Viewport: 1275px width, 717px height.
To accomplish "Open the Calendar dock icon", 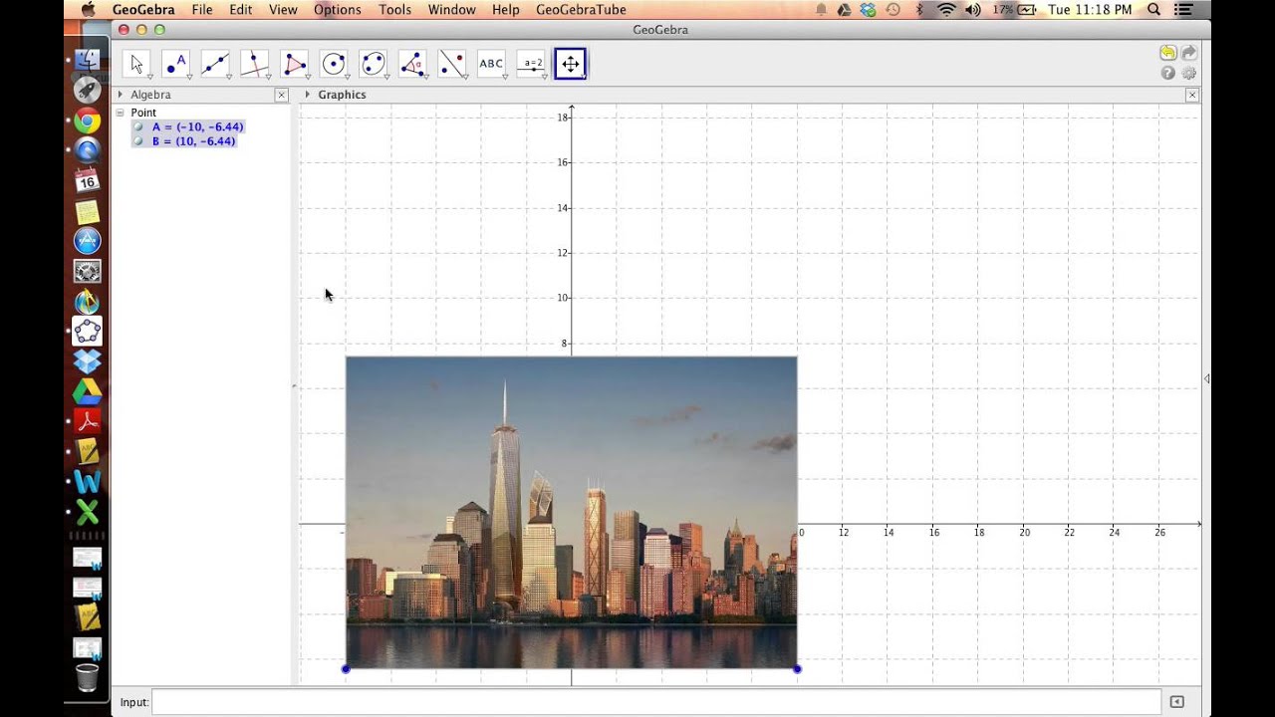I will coord(88,181).
